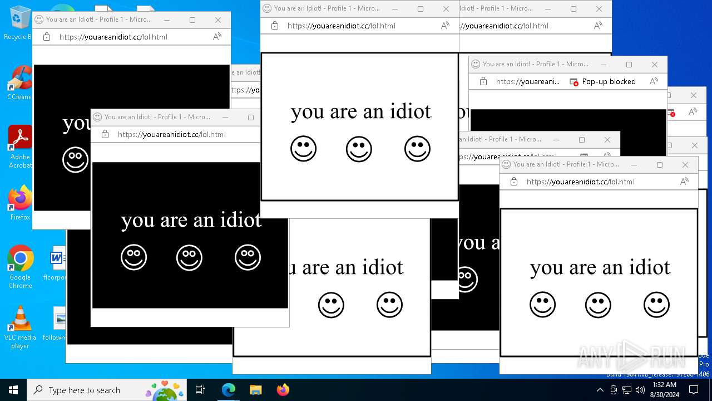Image resolution: width=712 pixels, height=401 pixels.
Task: Click the URL in middle-left black window address bar
Action: click(172, 134)
